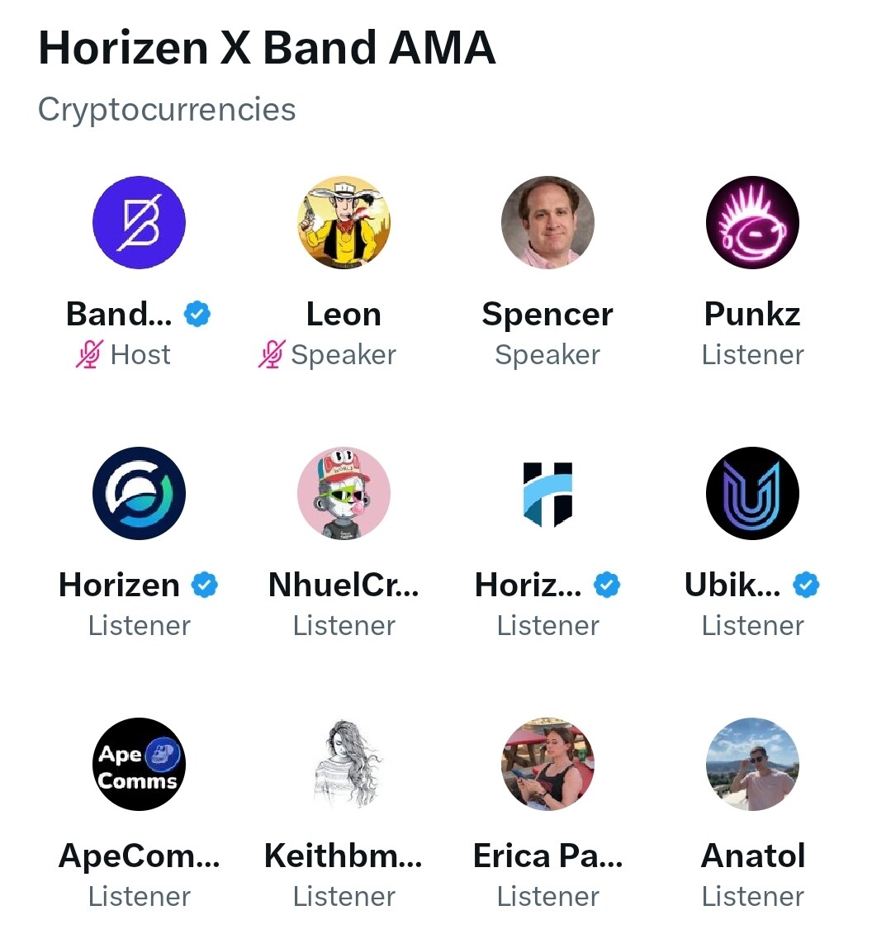This screenshot has height=934, width=891.
Task: Click Leon's cowboy avatar picture
Action: 344,222
